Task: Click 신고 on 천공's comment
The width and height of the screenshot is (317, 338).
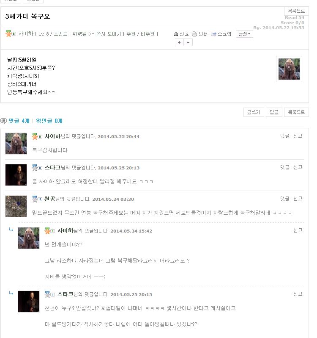Action: click(x=298, y=199)
